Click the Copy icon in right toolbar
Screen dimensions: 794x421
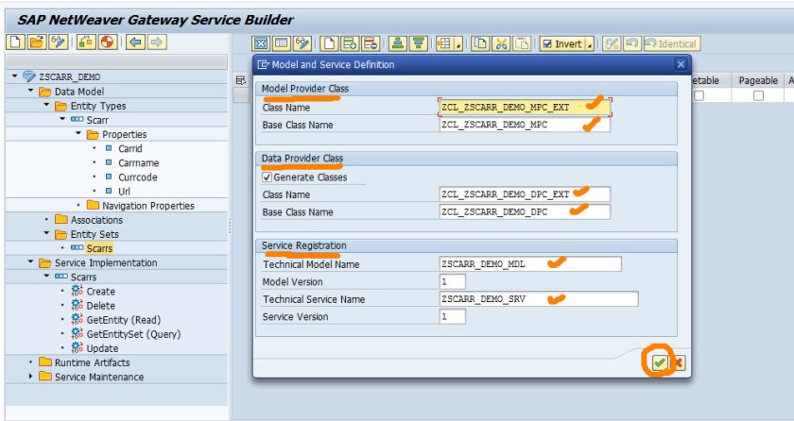tap(480, 44)
